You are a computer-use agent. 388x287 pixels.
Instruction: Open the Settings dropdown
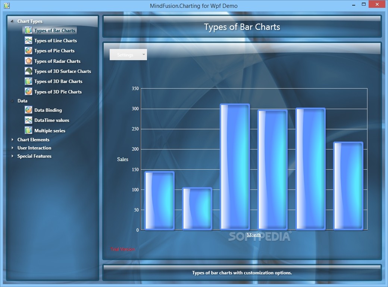tap(128, 55)
